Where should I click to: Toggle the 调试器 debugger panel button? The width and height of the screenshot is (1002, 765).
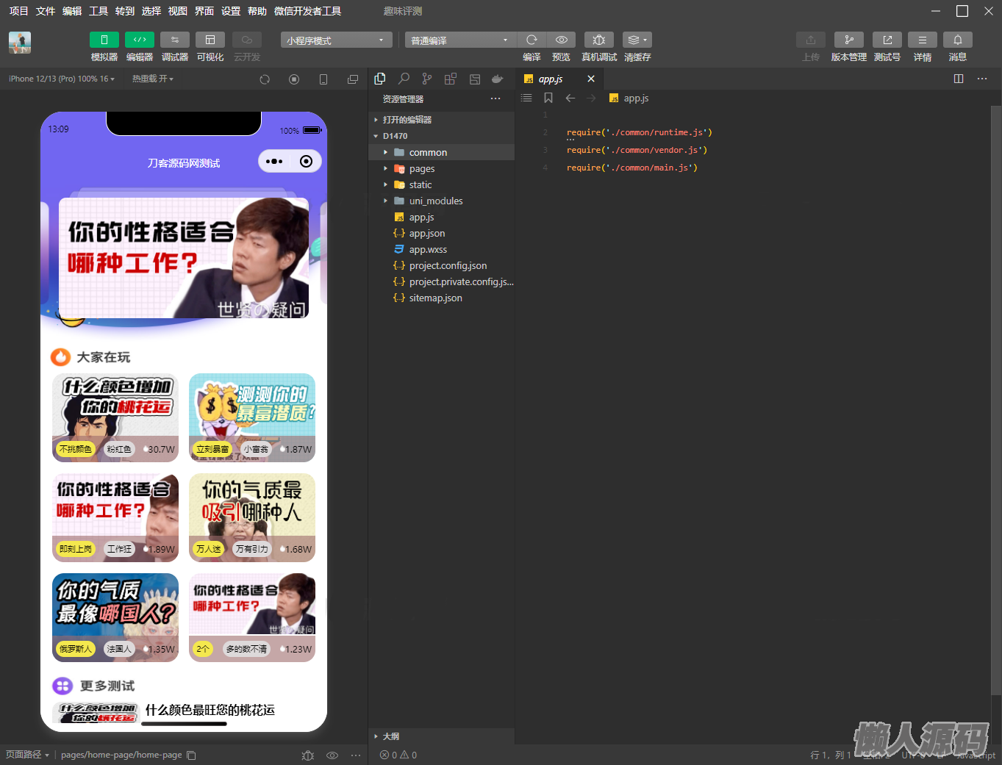174,40
